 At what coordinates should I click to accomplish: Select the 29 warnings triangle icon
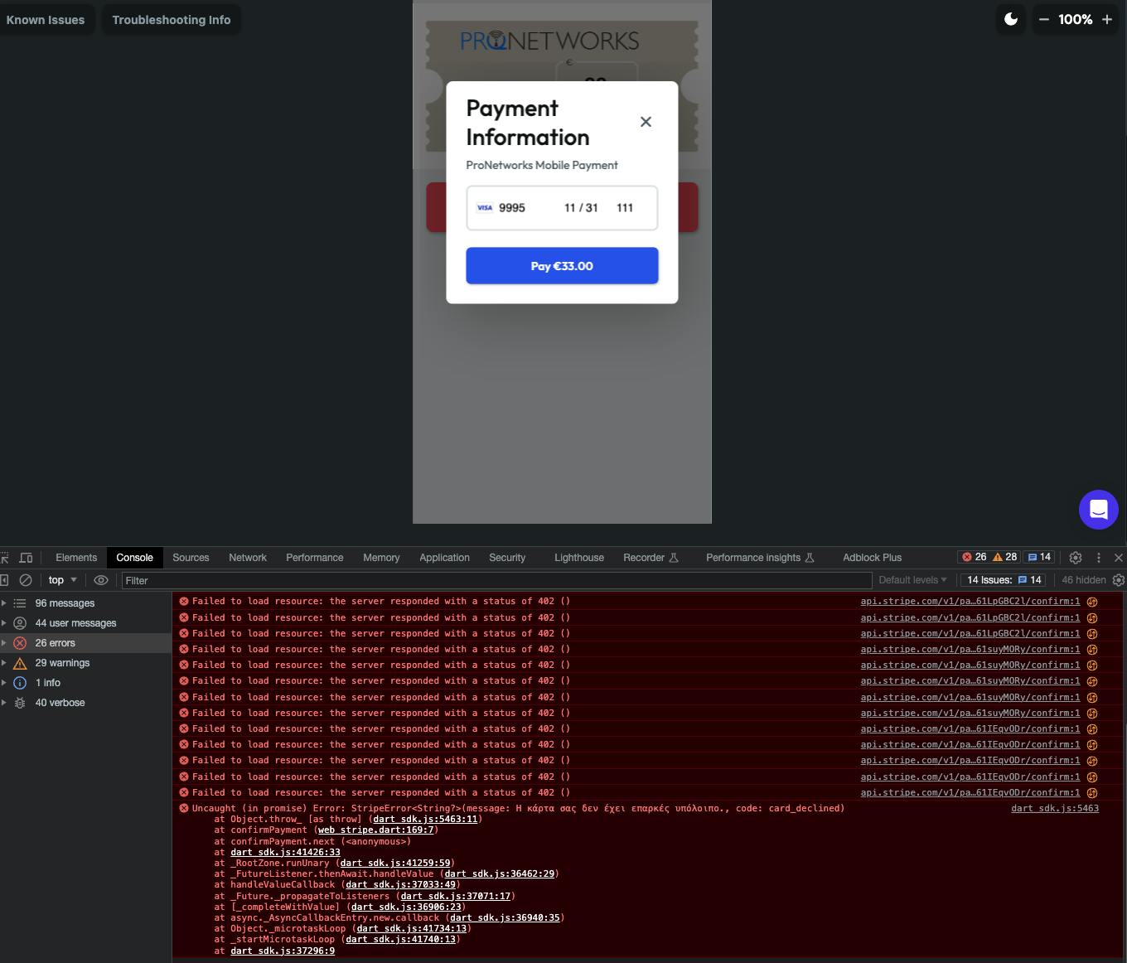click(x=20, y=663)
